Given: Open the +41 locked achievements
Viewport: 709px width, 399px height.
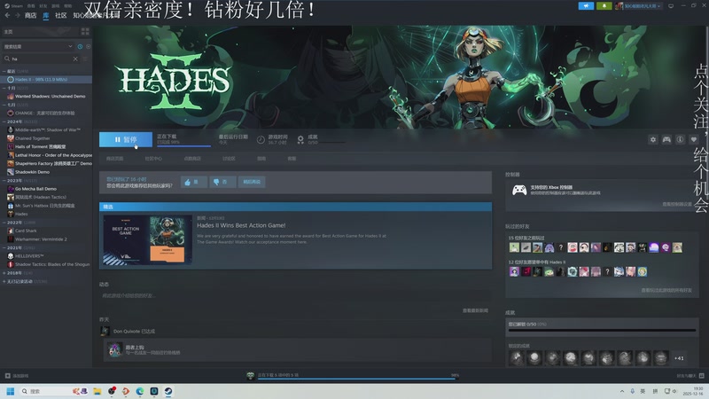Looking at the screenshot, I should [679, 358].
